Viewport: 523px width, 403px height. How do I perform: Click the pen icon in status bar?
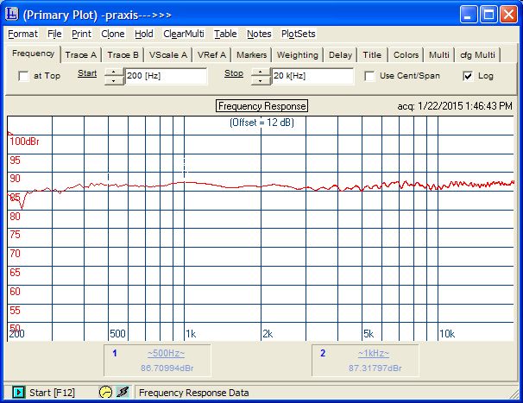coord(123,393)
